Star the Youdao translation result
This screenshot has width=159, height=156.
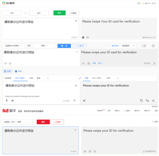[95, 151]
